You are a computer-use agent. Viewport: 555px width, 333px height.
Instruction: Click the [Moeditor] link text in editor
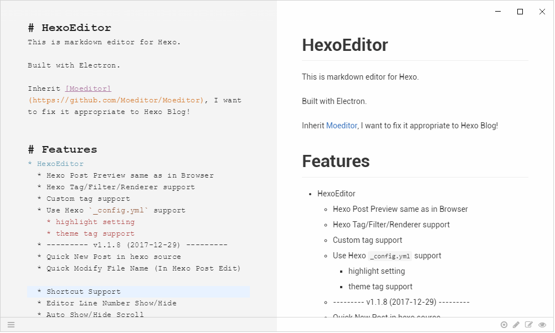pos(88,89)
